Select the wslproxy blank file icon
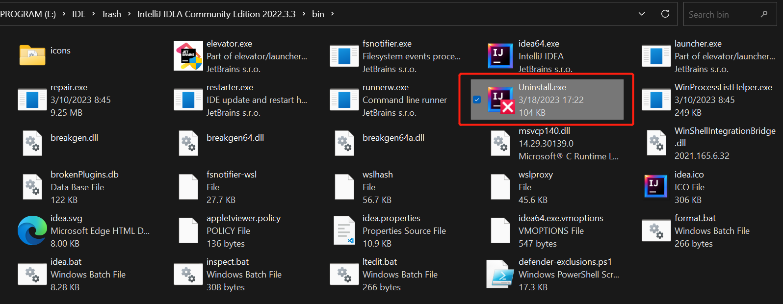This screenshot has height=304, width=783. pos(500,187)
